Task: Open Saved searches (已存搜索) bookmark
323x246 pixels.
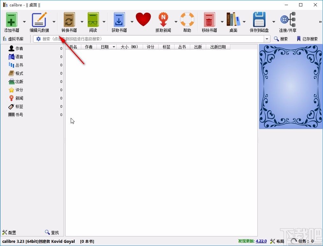Action: point(307,39)
